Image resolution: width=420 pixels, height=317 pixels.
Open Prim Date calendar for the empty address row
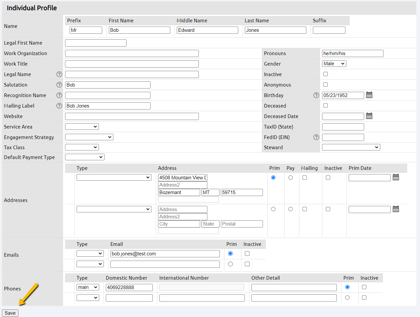point(396,209)
